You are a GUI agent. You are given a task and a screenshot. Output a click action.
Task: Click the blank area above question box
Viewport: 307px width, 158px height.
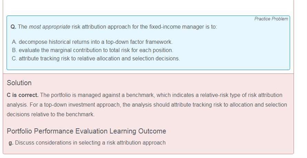pos(148,8)
